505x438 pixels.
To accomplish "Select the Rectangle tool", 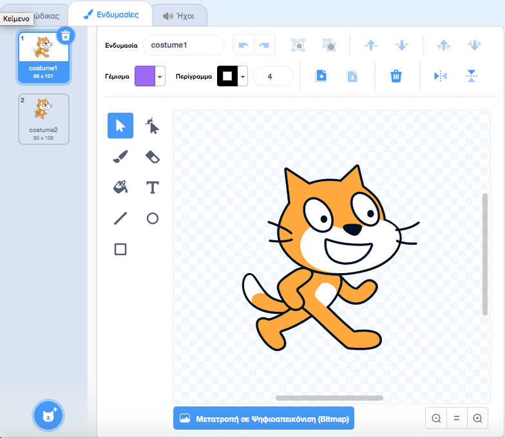I will pyautogui.click(x=120, y=249).
